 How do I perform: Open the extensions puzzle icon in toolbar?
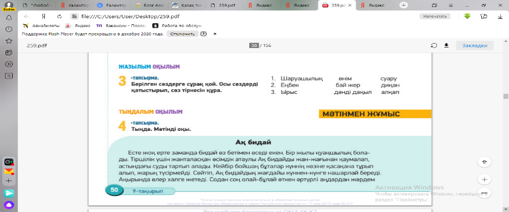point(484,16)
